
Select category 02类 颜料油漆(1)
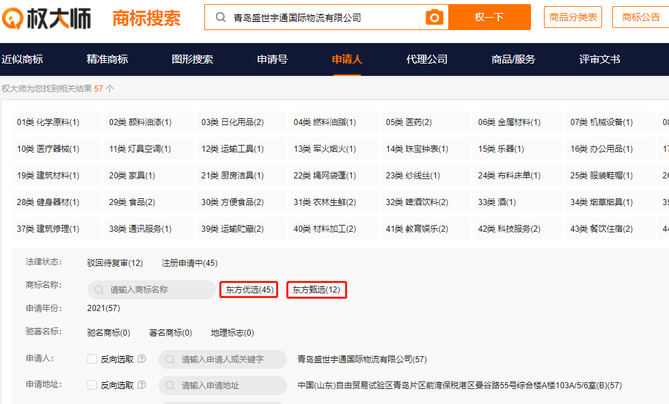148,122
